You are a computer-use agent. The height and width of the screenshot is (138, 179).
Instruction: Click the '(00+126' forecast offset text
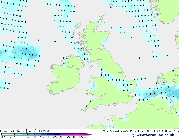pos(170,131)
